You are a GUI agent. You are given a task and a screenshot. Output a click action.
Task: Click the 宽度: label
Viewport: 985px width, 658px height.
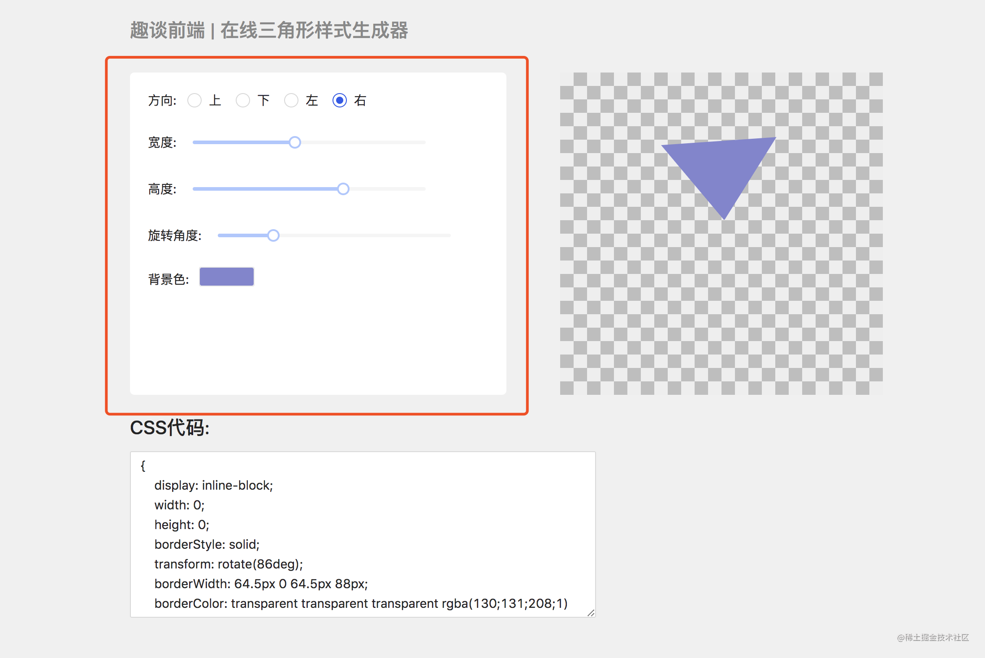tap(162, 142)
